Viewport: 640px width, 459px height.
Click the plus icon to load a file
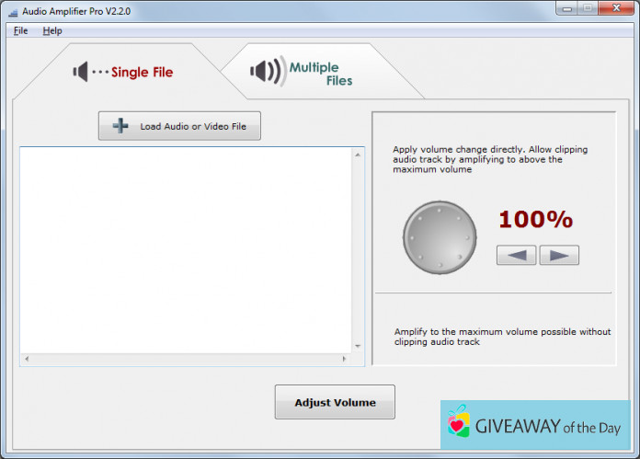coord(120,126)
